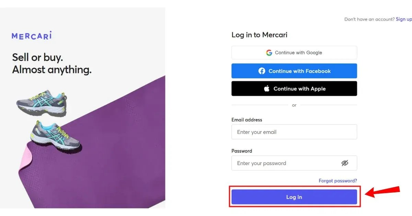Click the Mercari logo
This screenshot has height=216, width=412.
pos(32,35)
